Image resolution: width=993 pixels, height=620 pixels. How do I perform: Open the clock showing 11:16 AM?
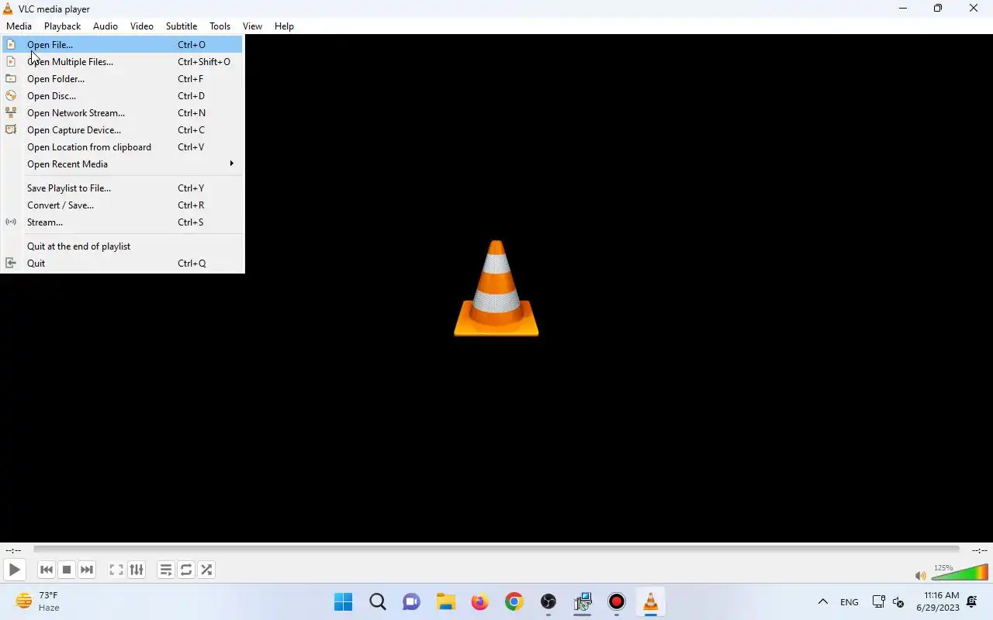point(938,601)
